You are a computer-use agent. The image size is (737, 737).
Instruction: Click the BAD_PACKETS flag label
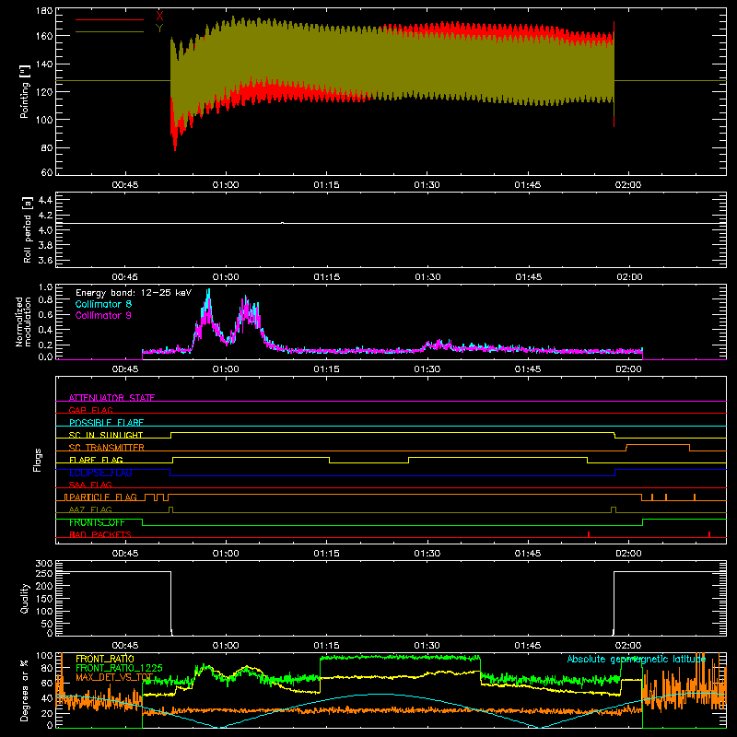tap(100, 534)
